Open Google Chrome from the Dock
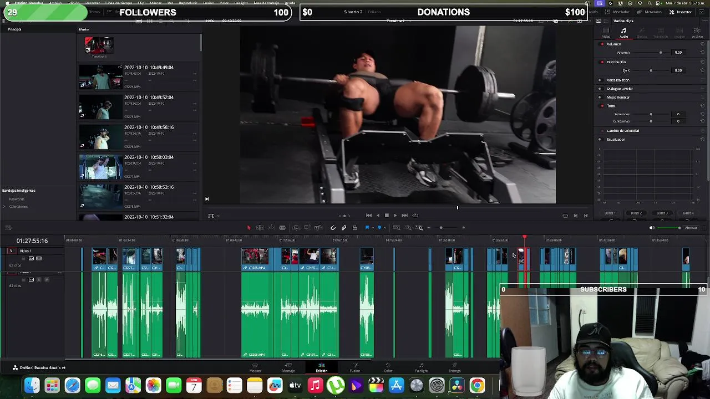This screenshot has width=710, height=399. [x=477, y=386]
